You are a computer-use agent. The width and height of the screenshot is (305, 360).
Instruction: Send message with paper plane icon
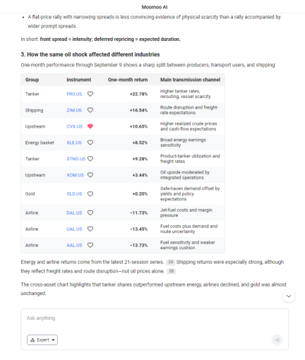click(x=277, y=340)
